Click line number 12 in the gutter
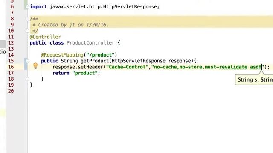The width and height of the screenshot is (273, 153). 11,43
